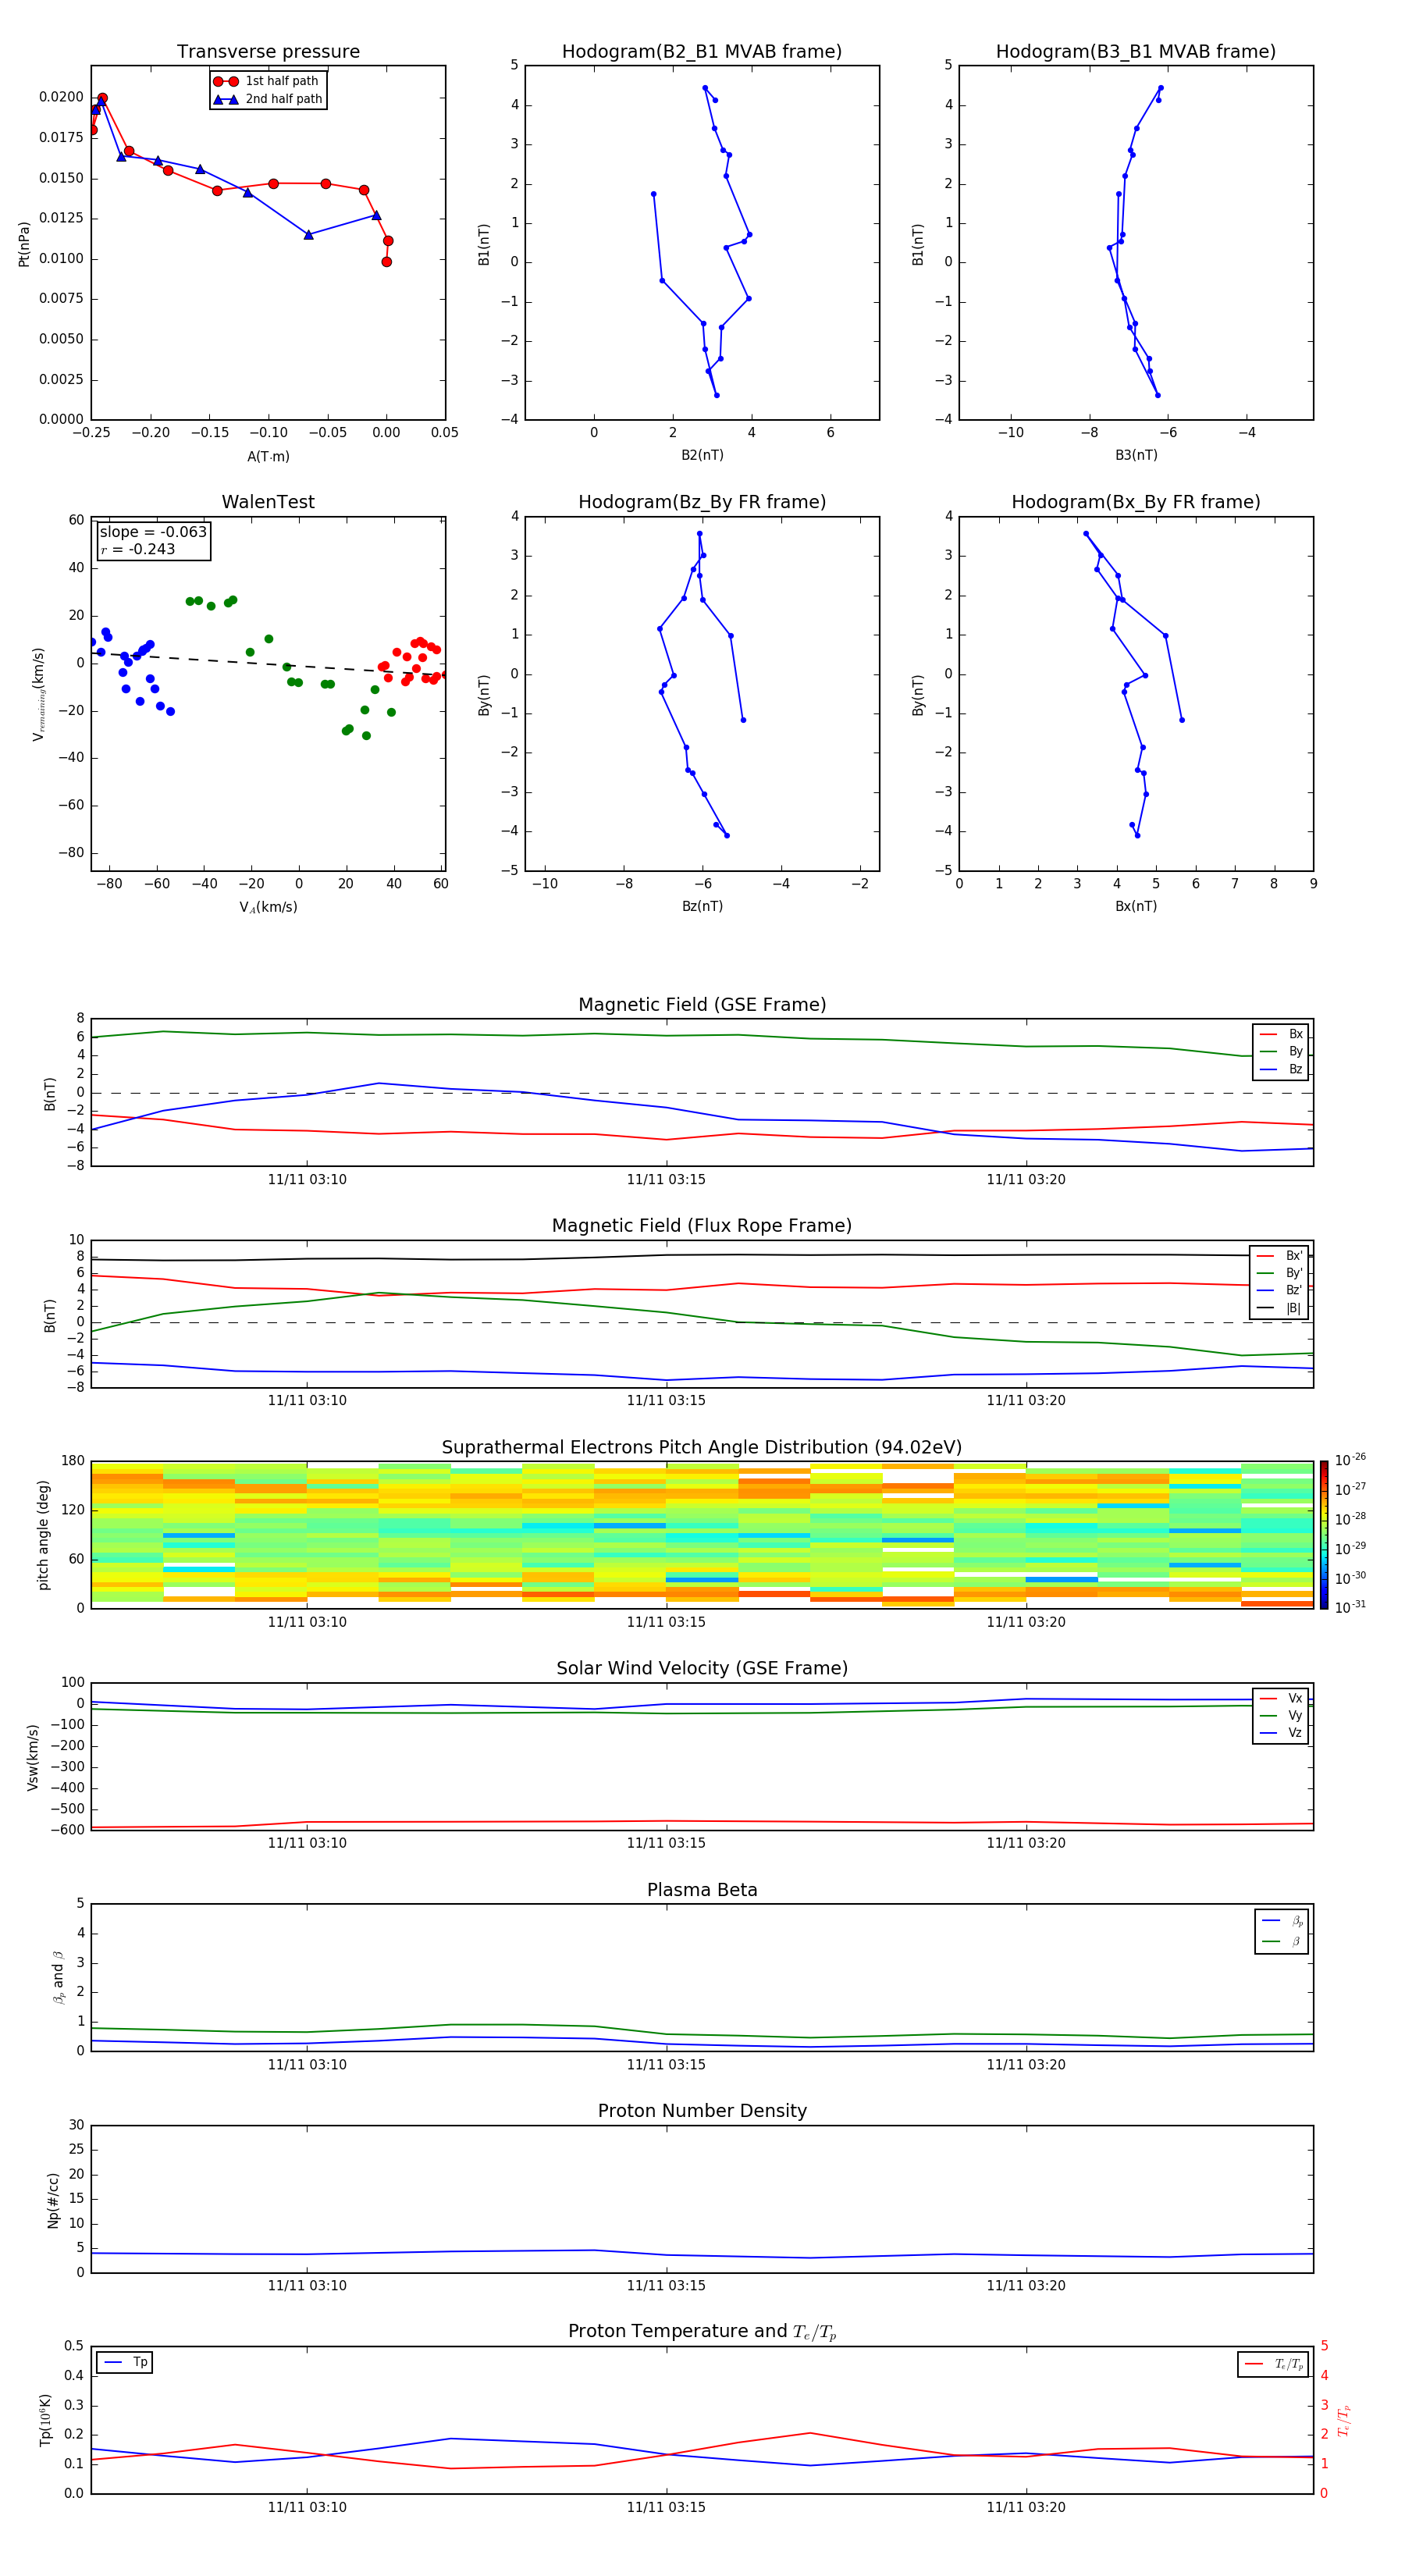This screenshot has height=2576, width=1405.
Task: Click the 'Hodogram(B3_B1 MVAB frame)' title
Action: 1136,52
